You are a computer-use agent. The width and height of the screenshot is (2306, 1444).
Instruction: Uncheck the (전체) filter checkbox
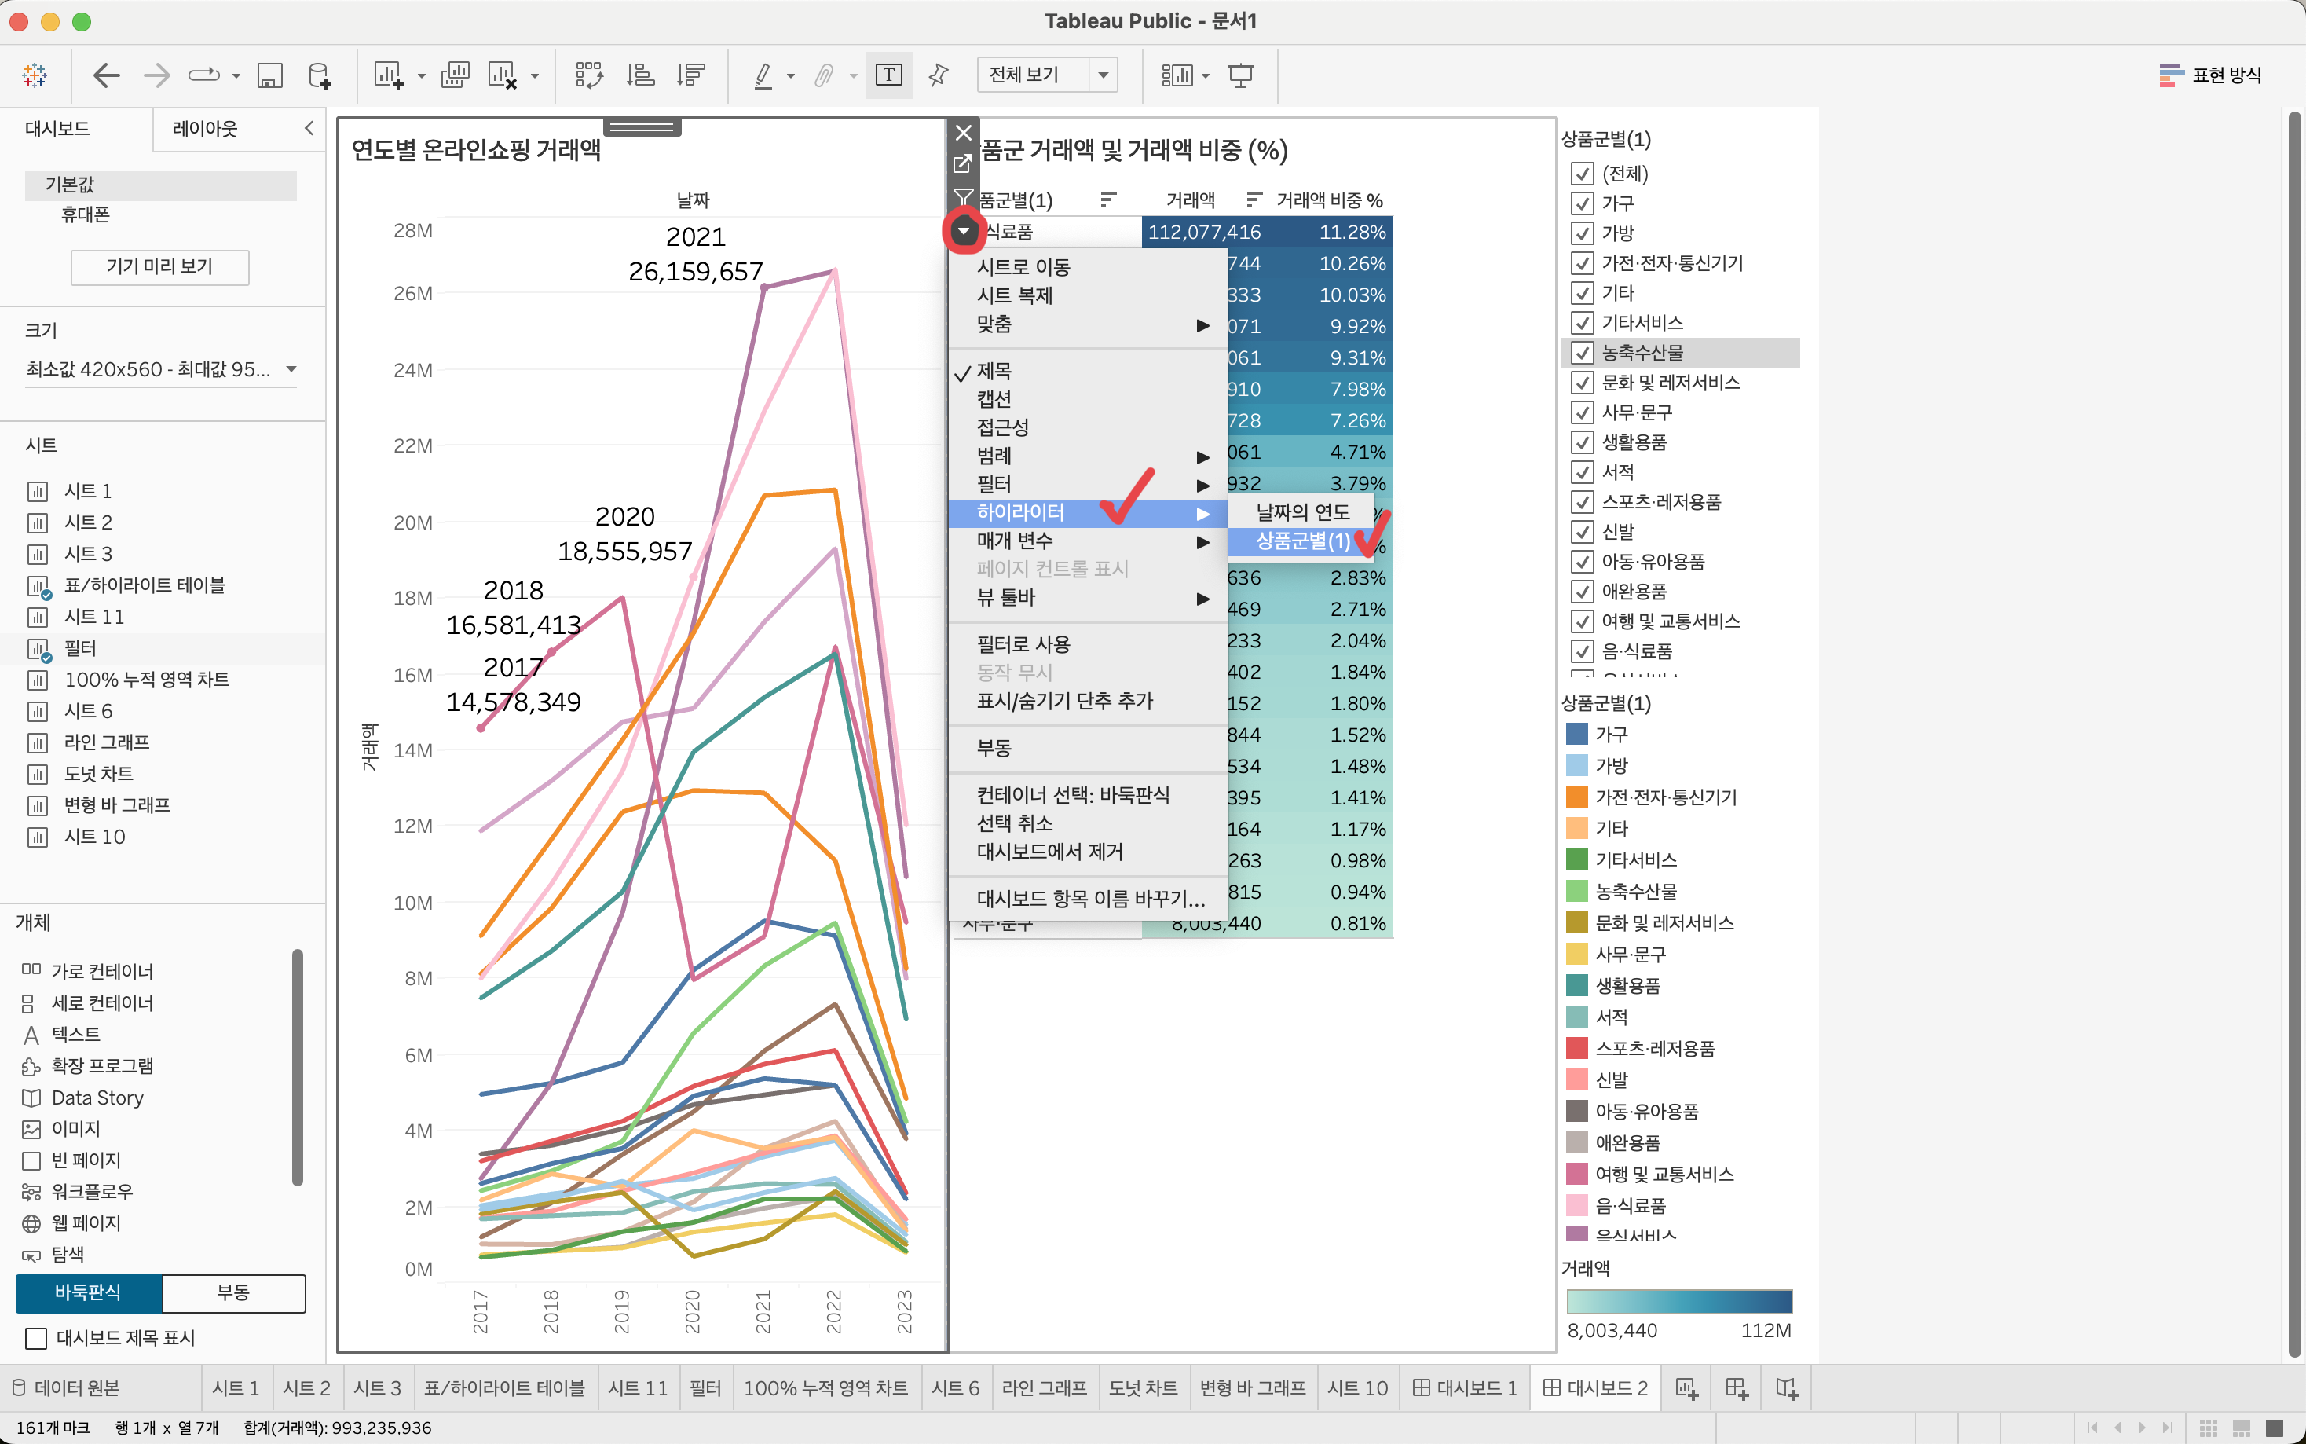(1582, 174)
